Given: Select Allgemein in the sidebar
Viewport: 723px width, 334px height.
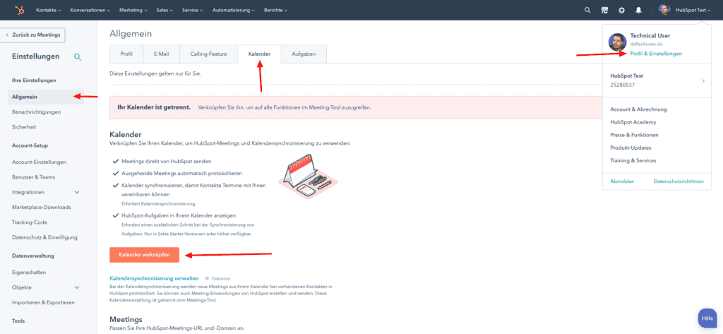Looking at the screenshot, I should [46, 97].
